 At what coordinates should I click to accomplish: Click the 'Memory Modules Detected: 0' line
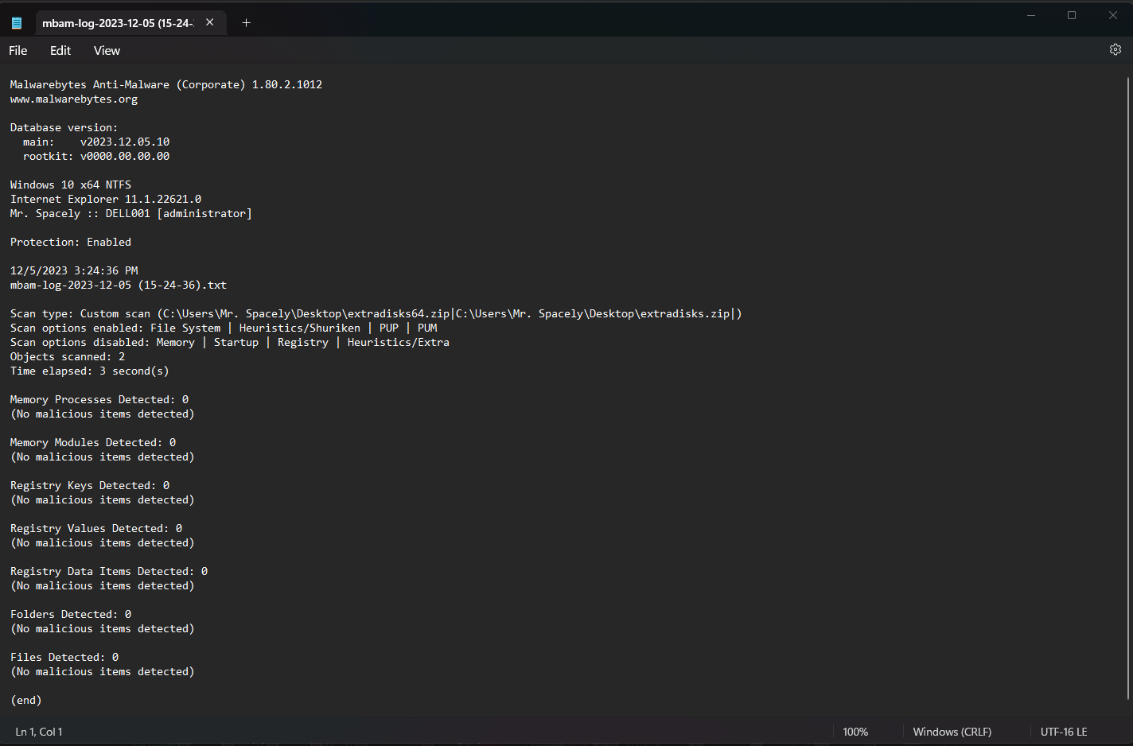[x=93, y=442]
